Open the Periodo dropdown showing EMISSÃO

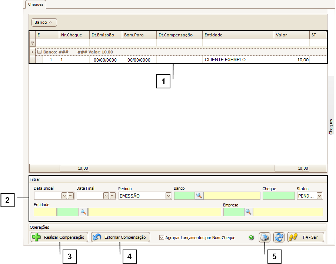click(168, 196)
